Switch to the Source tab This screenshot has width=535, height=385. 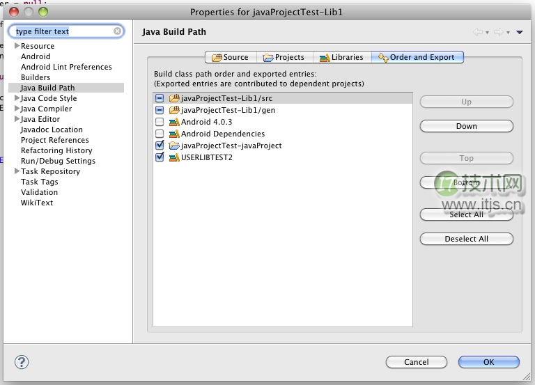pyautogui.click(x=231, y=57)
